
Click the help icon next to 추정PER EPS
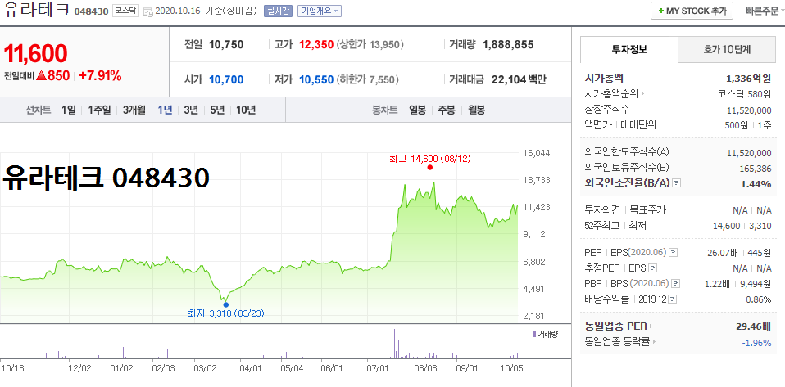pos(652,268)
